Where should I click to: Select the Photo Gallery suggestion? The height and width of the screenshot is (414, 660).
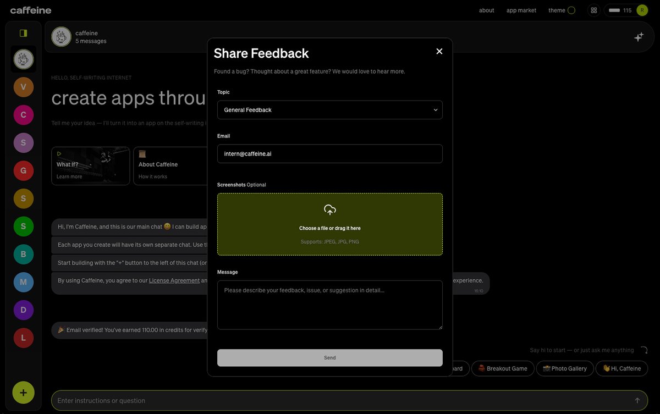click(565, 368)
